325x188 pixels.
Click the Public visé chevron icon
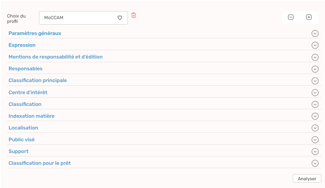tap(315, 140)
